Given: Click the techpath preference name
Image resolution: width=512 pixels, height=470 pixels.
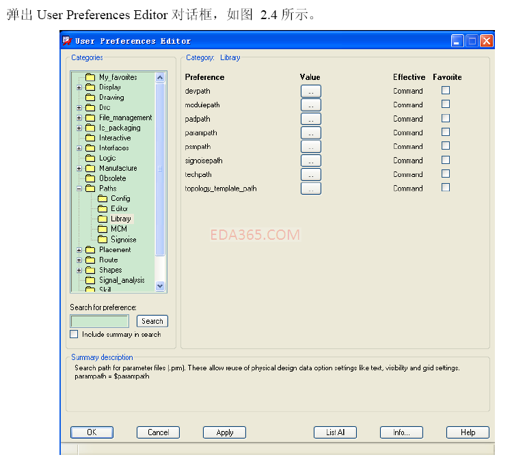Looking at the screenshot, I should [x=198, y=175].
